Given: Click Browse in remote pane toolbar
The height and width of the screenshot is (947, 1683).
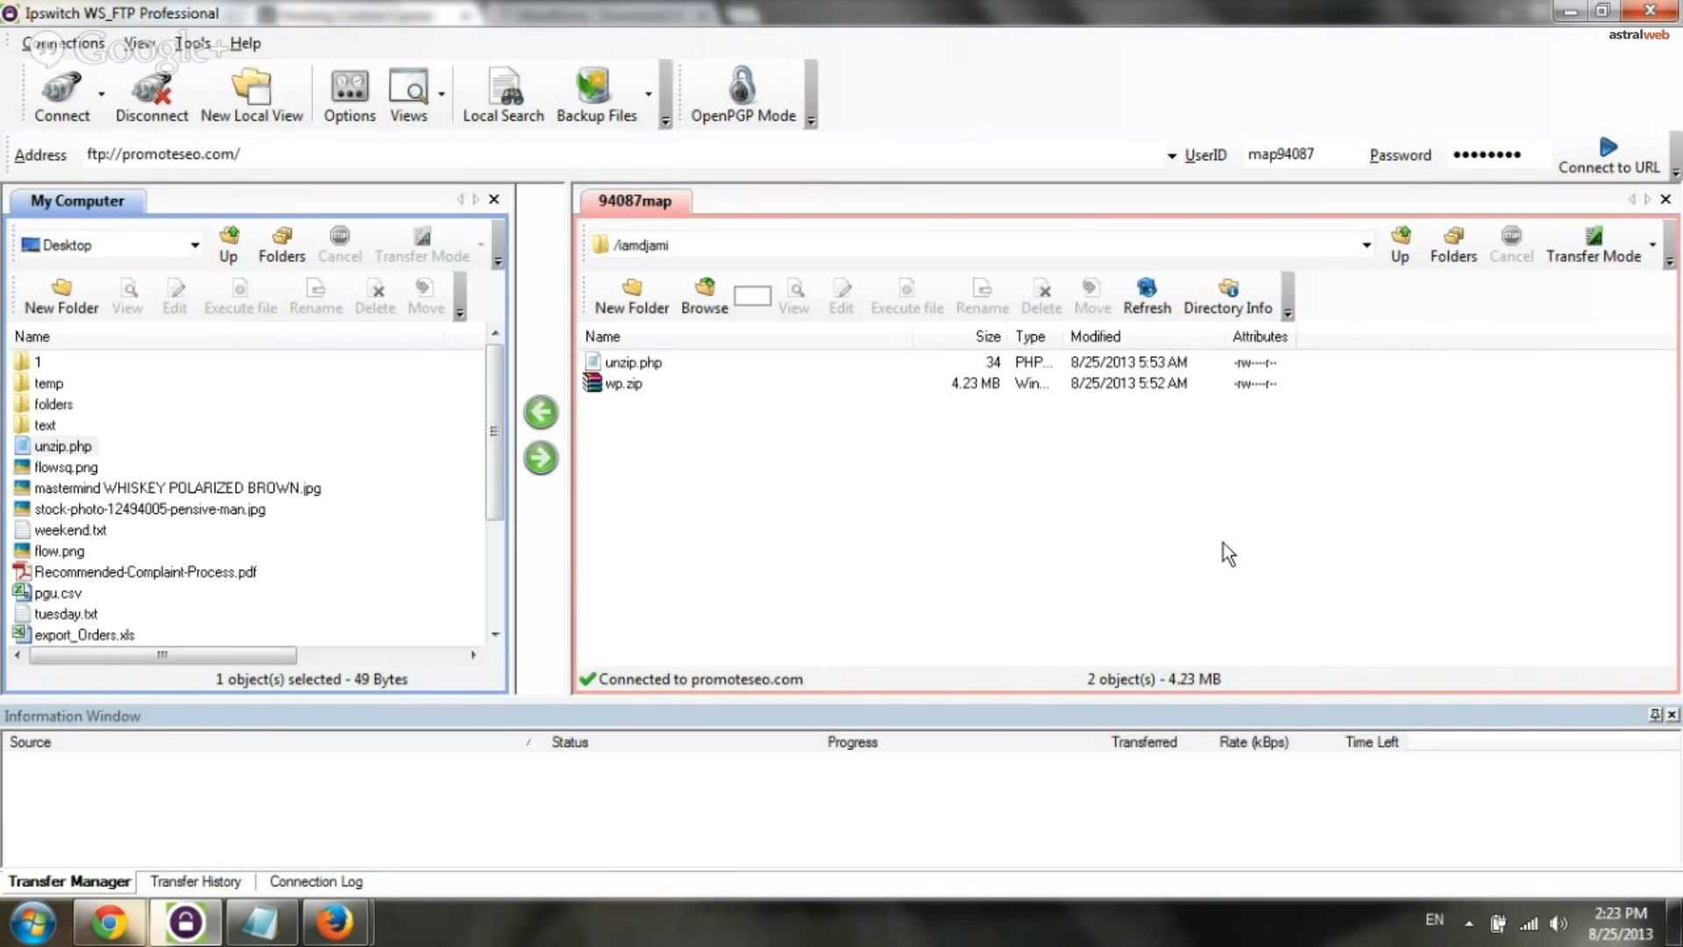Looking at the screenshot, I should (x=704, y=296).
